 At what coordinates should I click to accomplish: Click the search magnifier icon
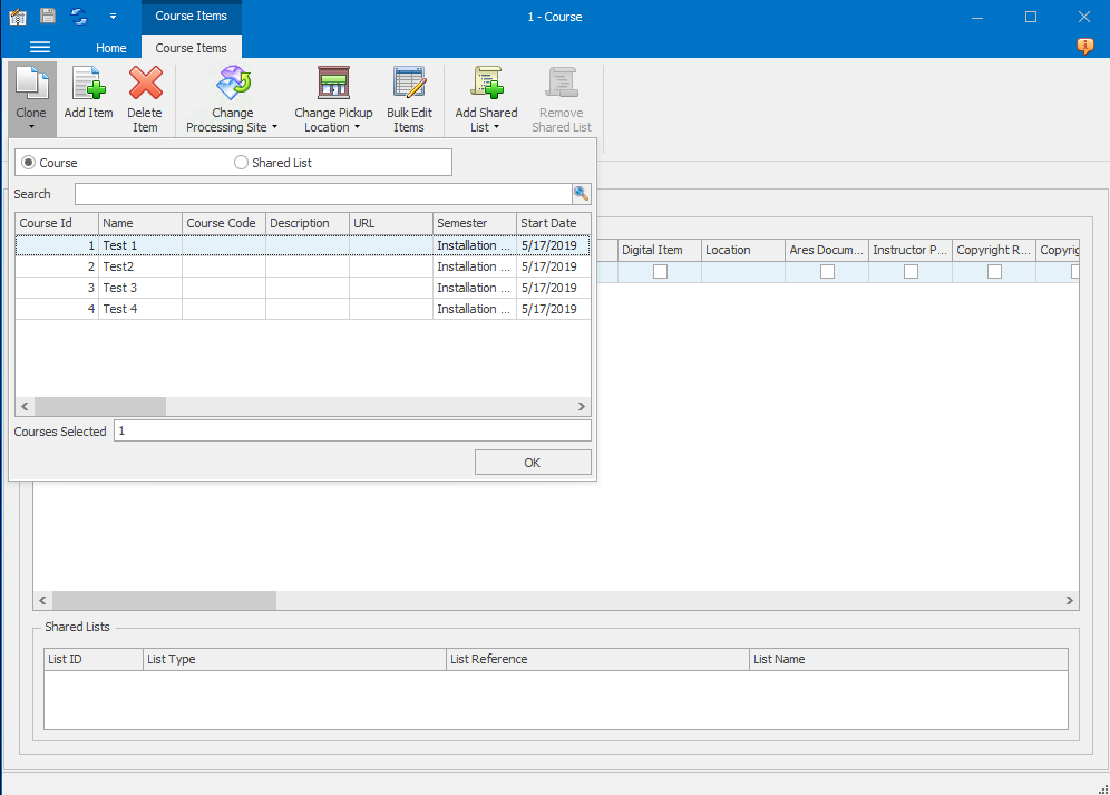(x=581, y=194)
